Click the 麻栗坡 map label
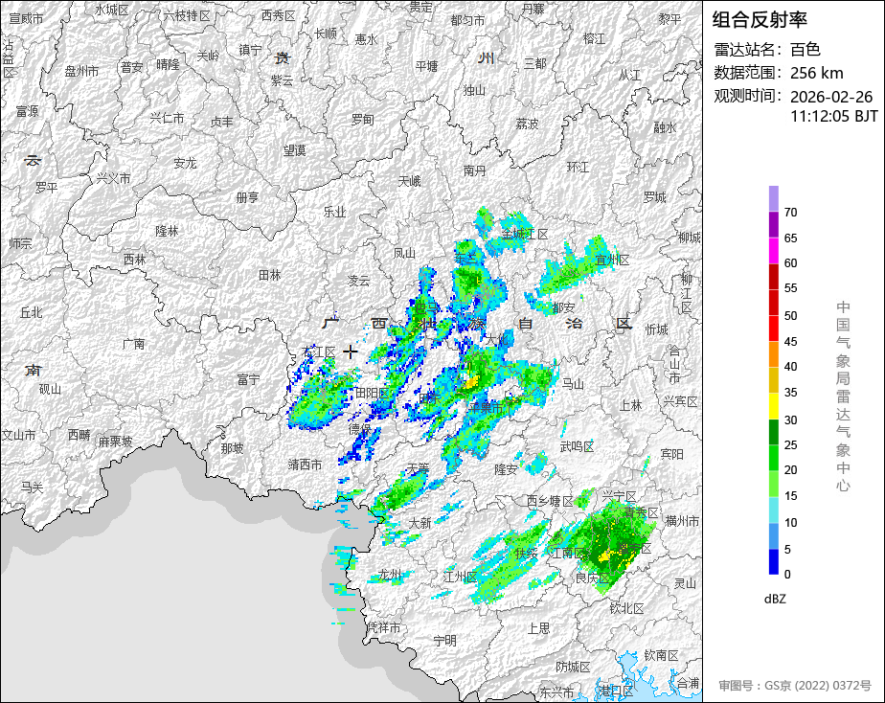The height and width of the screenshot is (703, 885). 115,442
